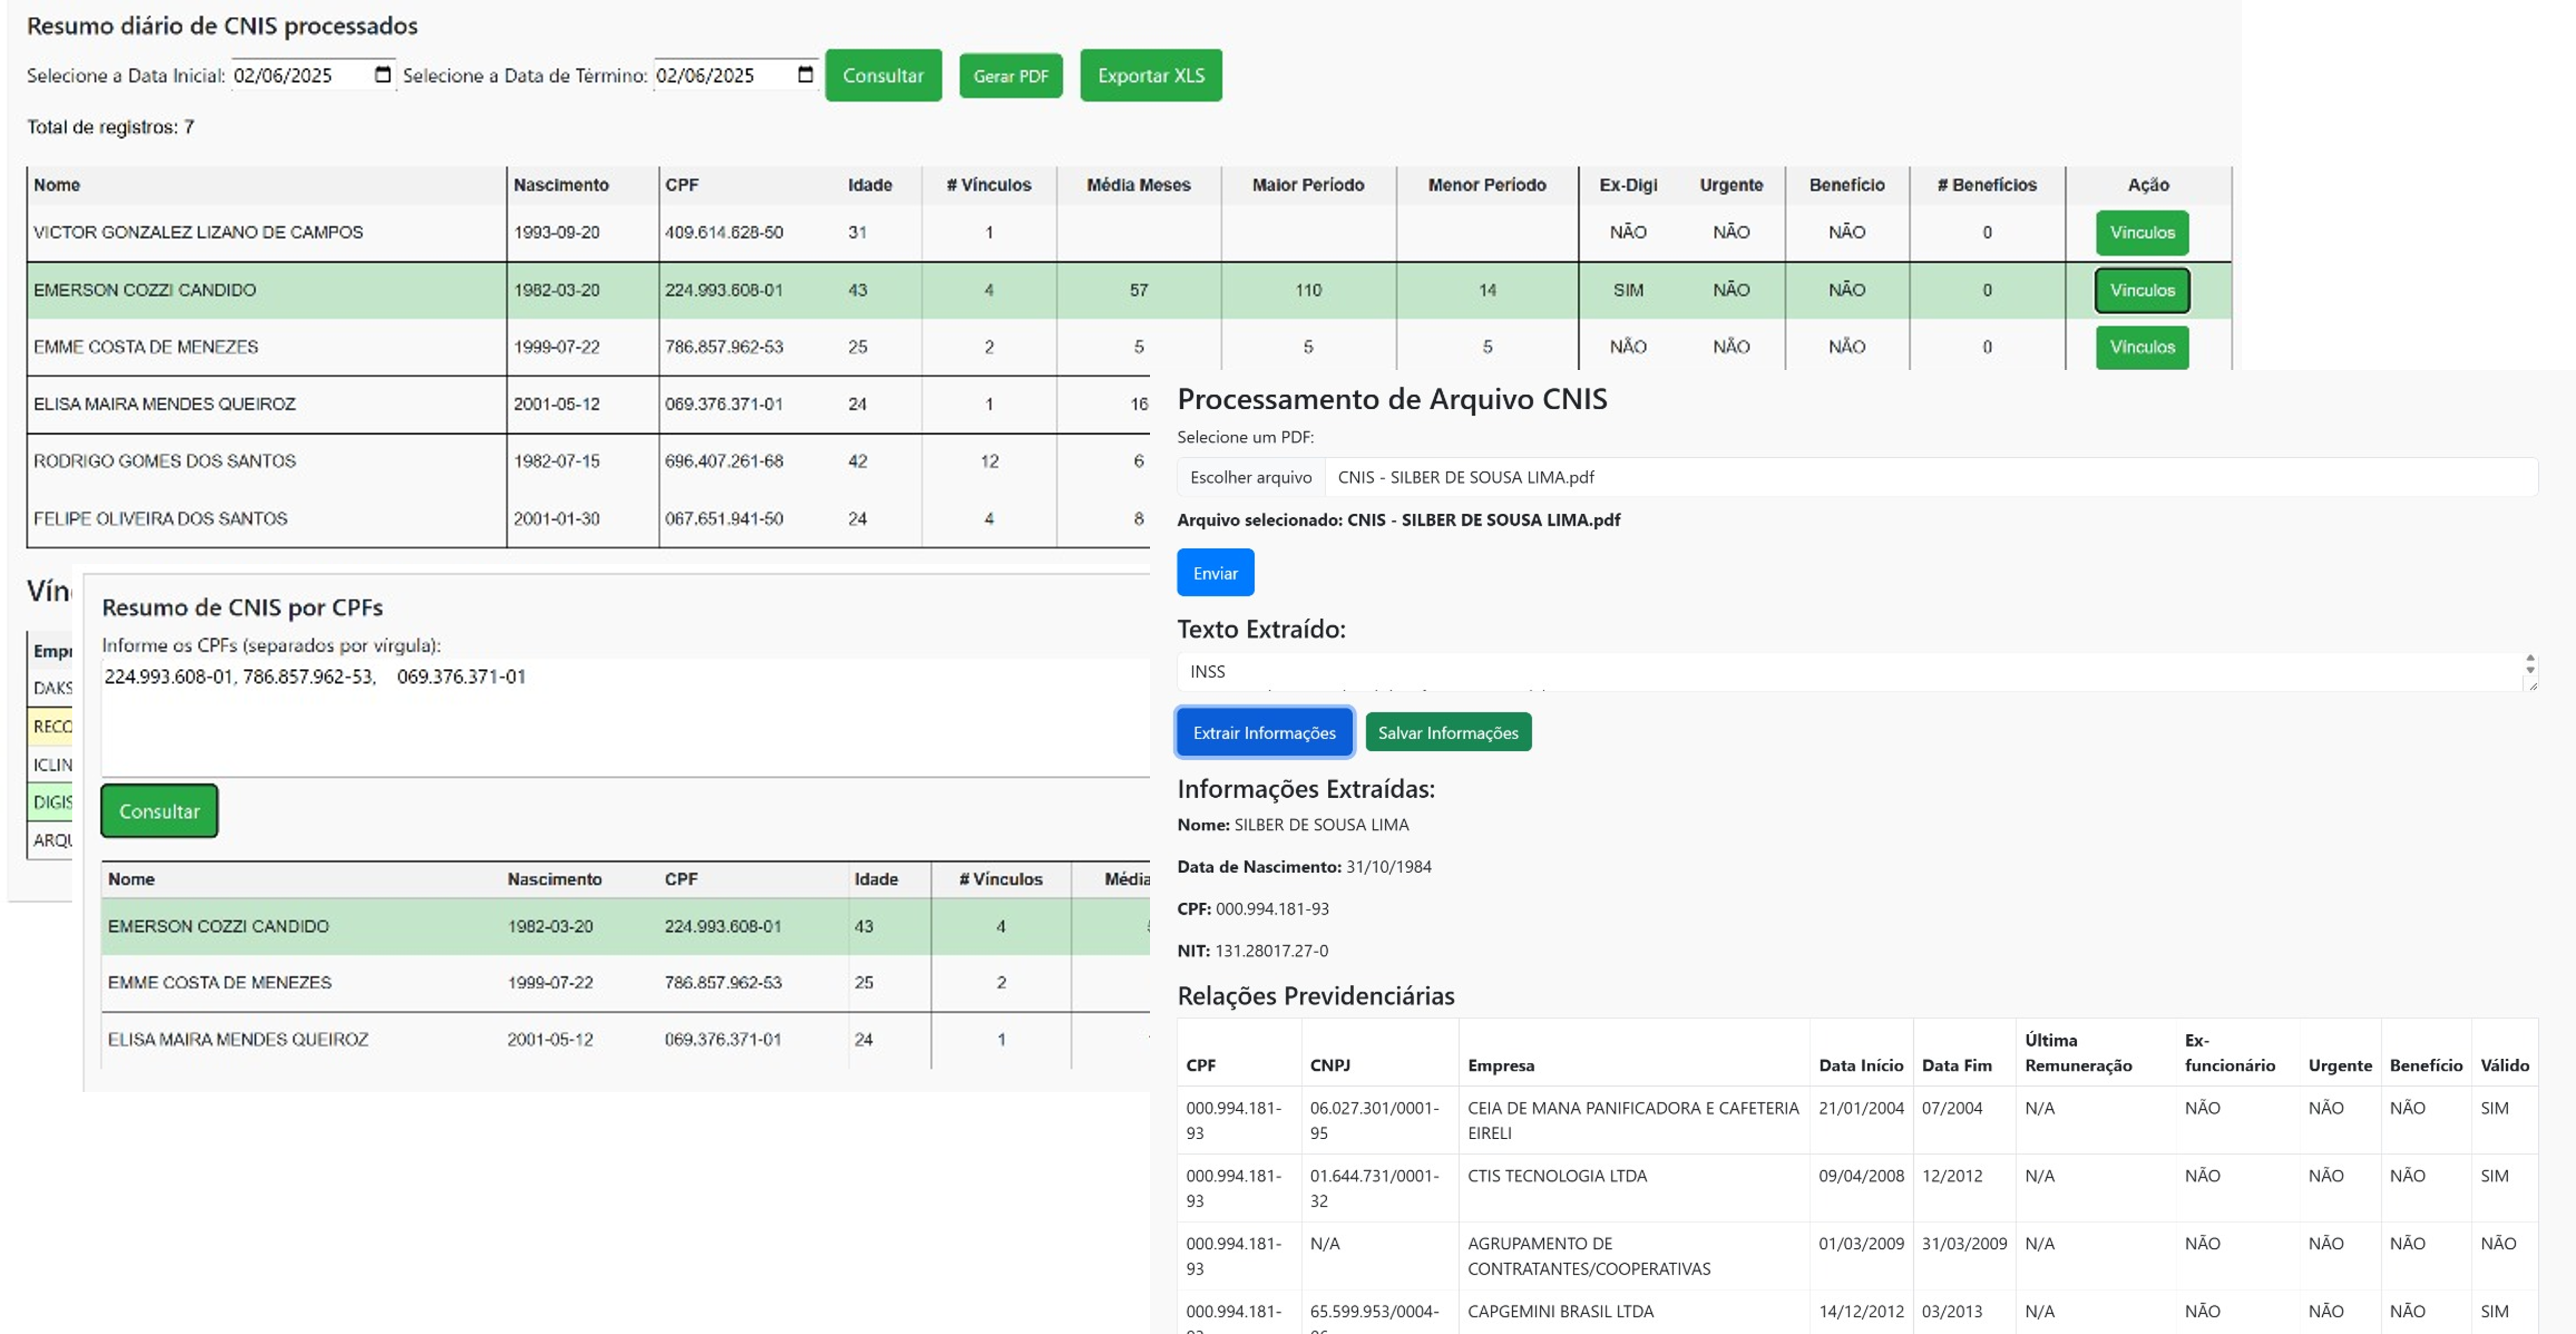
Task: Select Rodrigo Gomes dos Santos row
Action: coord(165,461)
